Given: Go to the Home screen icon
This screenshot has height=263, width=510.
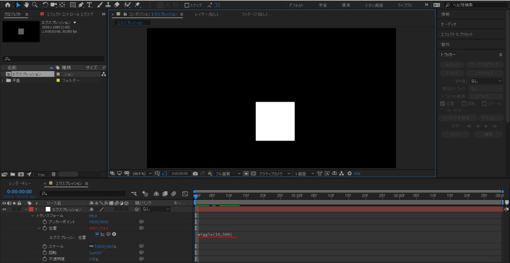Looking at the screenshot, I should pyautogui.click(x=7, y=5).
